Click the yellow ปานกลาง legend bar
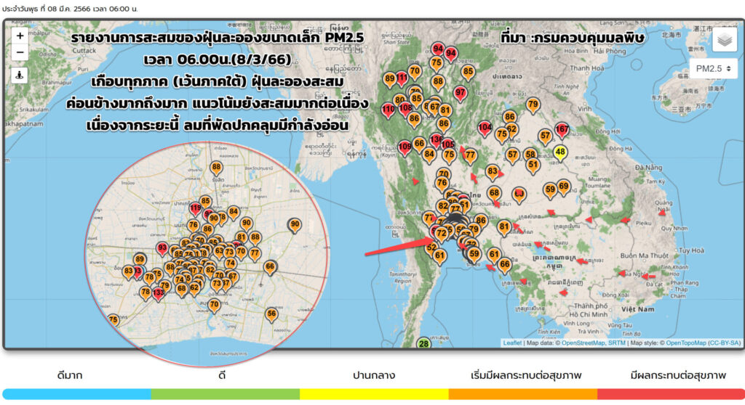This screenshot has width=745, height=405. tap(373, 393)
